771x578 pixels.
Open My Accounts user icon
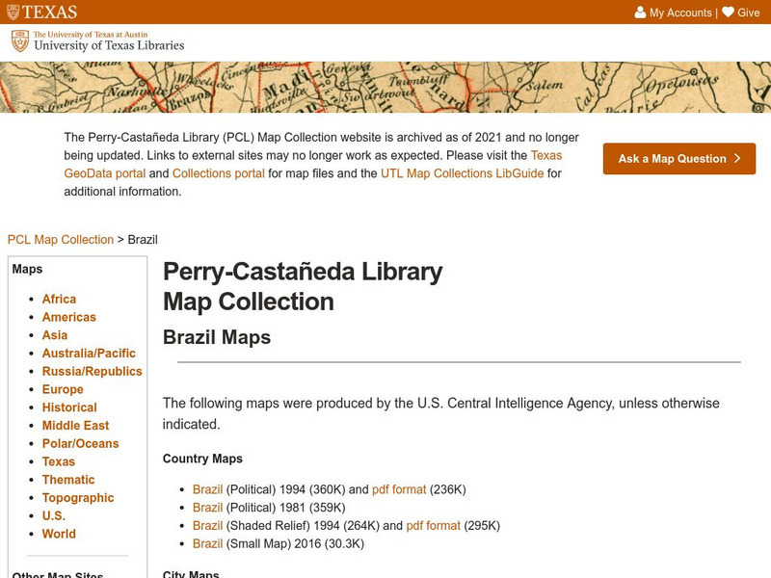click(640, 13)
